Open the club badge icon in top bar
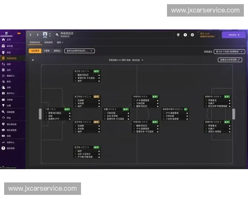Viewport: 248px width, 199px height. click(x=45, y=35)
